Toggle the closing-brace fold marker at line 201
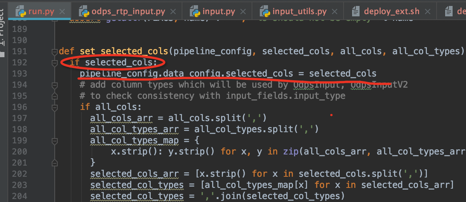The height and width of the screenshot is (202, 466). pyautogui.click(x=55, y=163)
